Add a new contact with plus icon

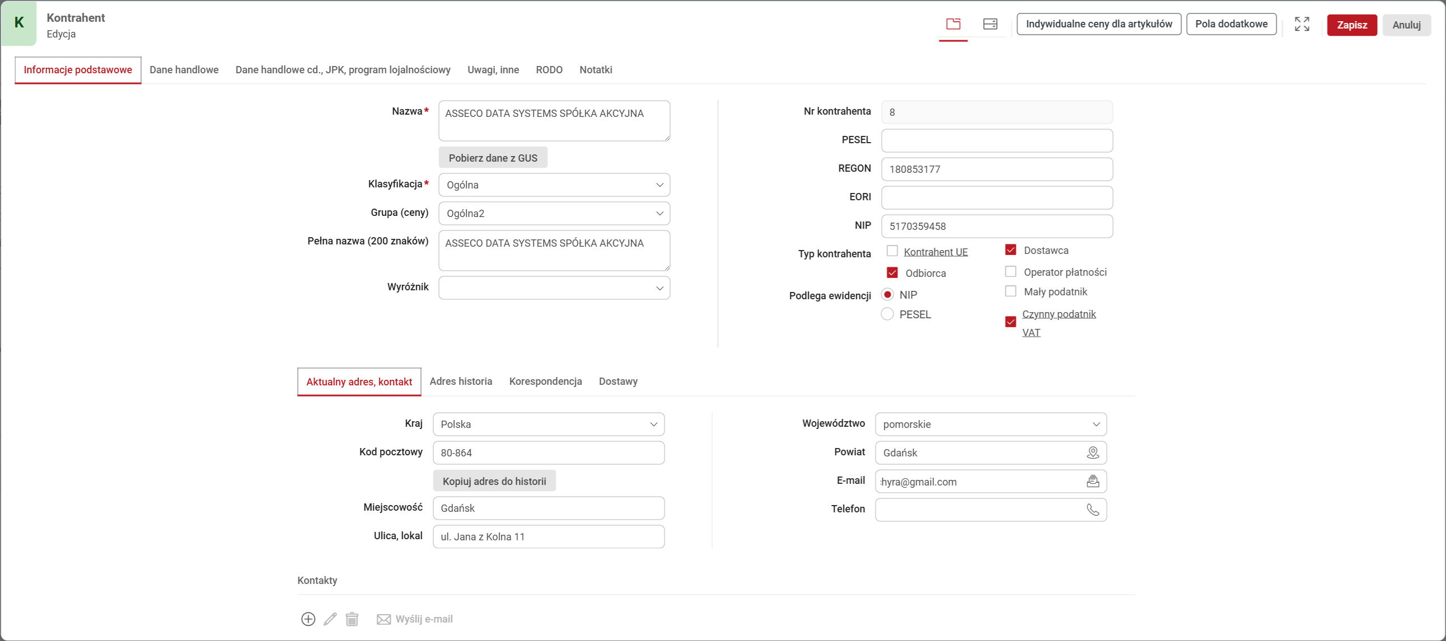(x=307, y=619)
